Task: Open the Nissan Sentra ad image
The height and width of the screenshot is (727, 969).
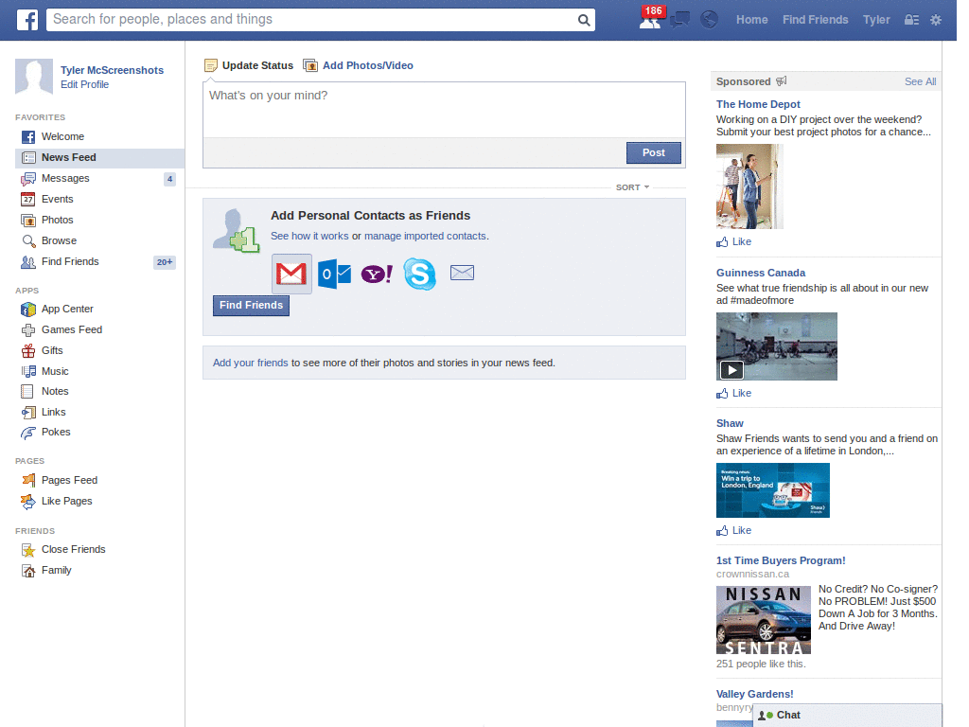Action: tap(764, 620)
